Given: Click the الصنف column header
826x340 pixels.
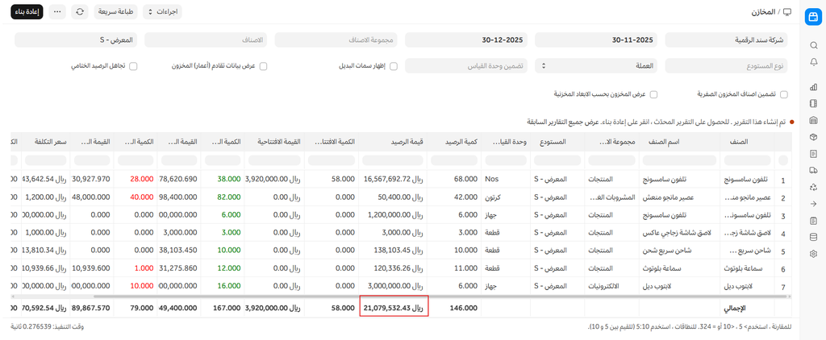Looking at the screenshot, I should click(737, 142).
